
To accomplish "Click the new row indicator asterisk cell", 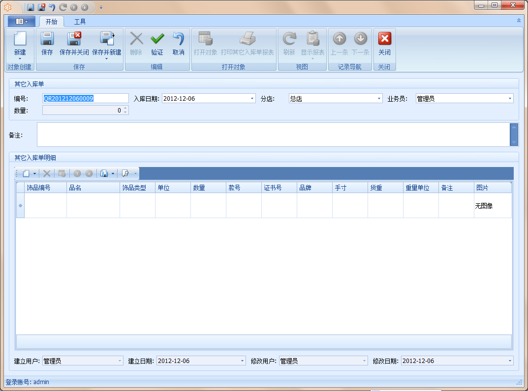I will pos(21,205).
